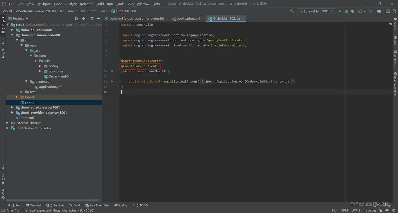Open the Spring tool window
This screenshot has width=398, height=213.
(x=121, y=205)
